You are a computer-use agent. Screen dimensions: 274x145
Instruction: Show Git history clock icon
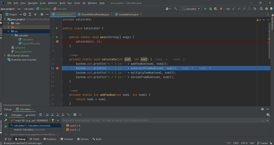(249, 9)
